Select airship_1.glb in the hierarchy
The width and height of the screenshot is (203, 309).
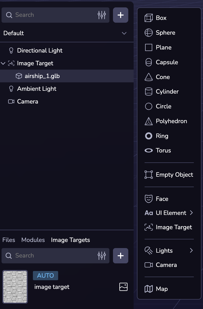pos(42,76)
